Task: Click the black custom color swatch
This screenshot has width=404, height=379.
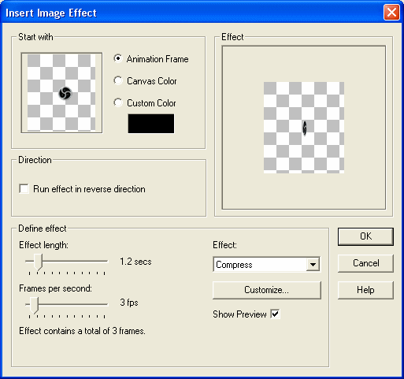Action: pyautogui.click(x=151, y=124)
